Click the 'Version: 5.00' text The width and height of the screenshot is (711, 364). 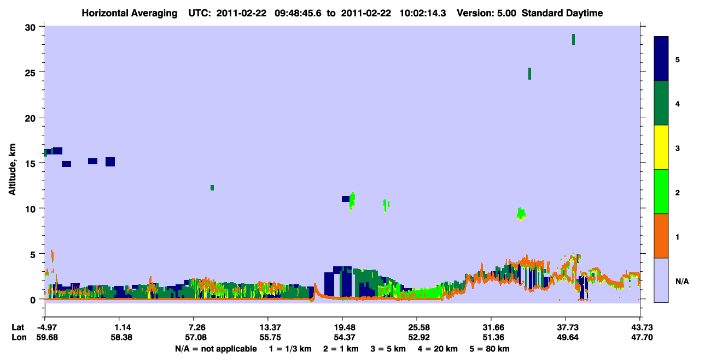tap(485, 13)
